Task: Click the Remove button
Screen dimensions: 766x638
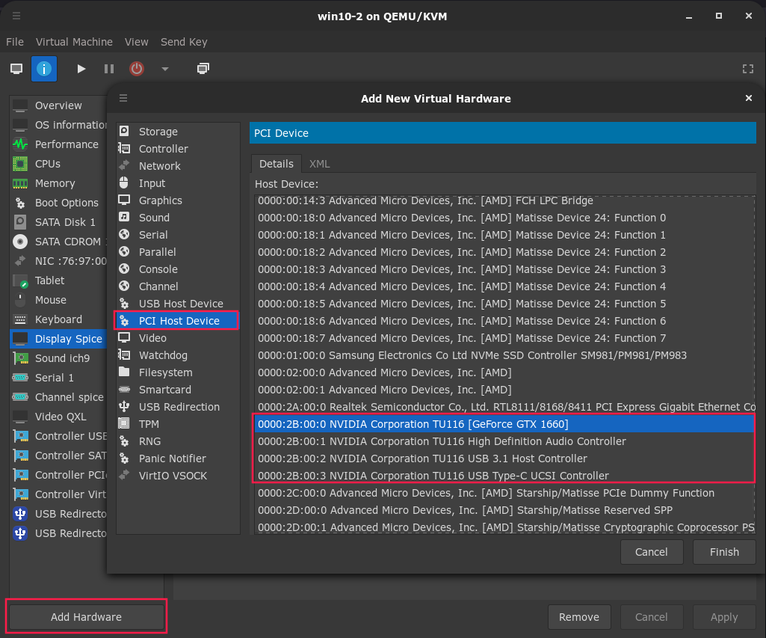Action: click(579, 617)
